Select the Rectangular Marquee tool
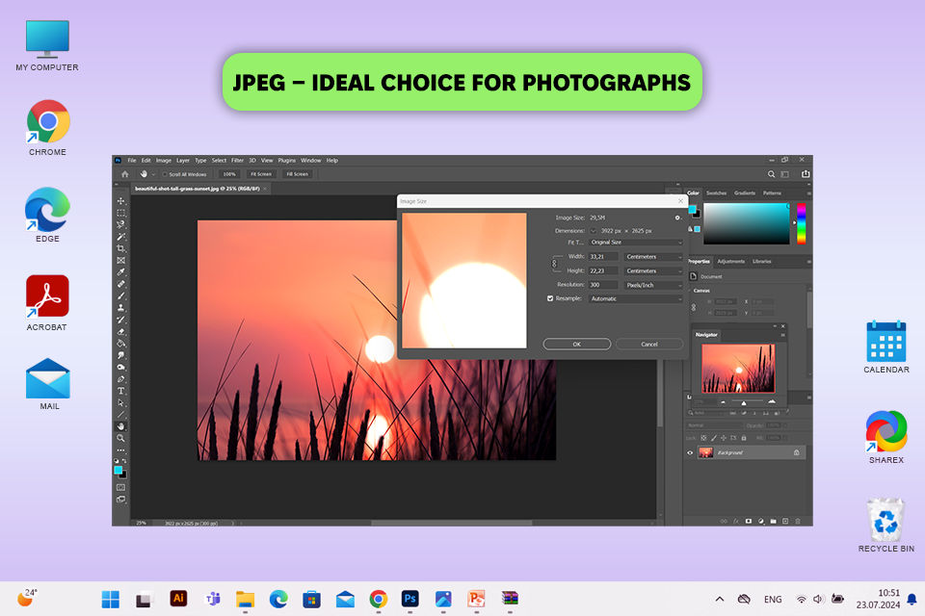Viewport: 925px width, 616px height. pos(121,213)
